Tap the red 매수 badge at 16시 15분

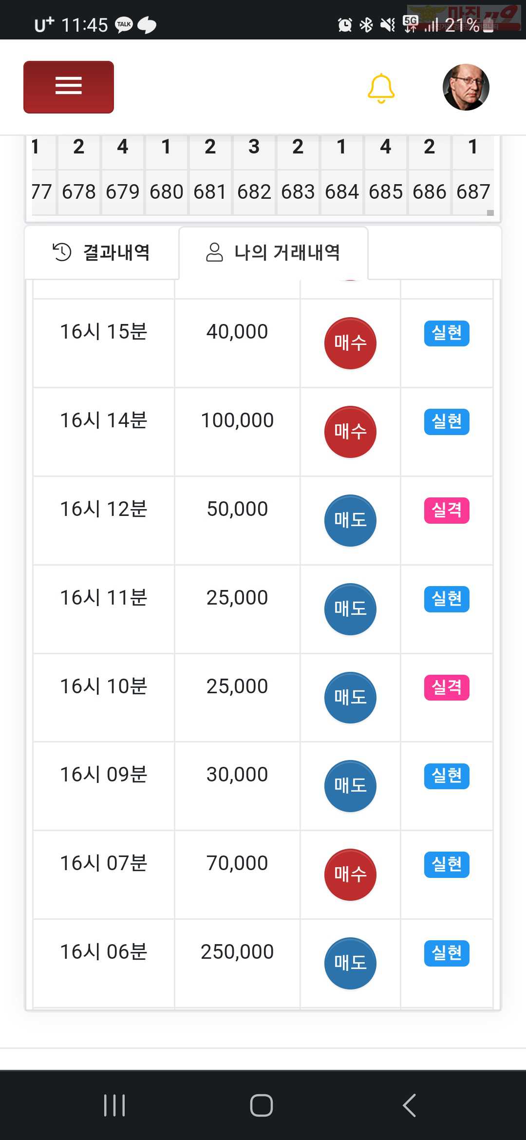(x=350, y=343)
